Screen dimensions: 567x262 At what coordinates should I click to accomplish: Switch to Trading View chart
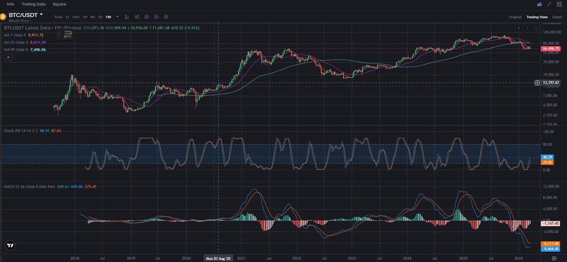(537, 17)
